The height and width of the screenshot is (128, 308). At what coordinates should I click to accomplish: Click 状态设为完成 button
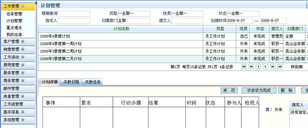[259, 90]
